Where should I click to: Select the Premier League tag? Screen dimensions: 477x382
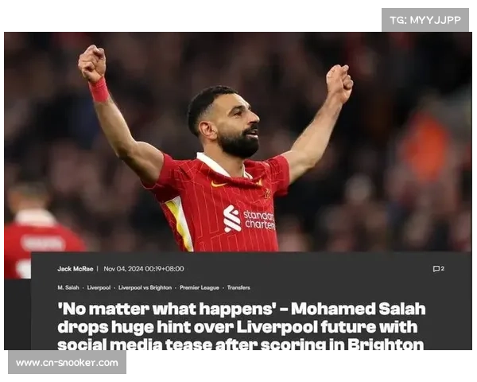(200, 287)
